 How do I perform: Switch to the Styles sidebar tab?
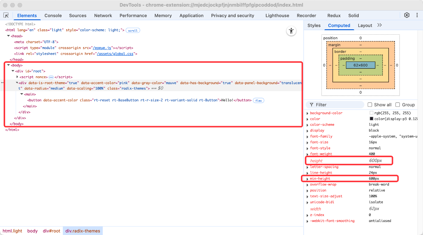[x=314, y=25]
